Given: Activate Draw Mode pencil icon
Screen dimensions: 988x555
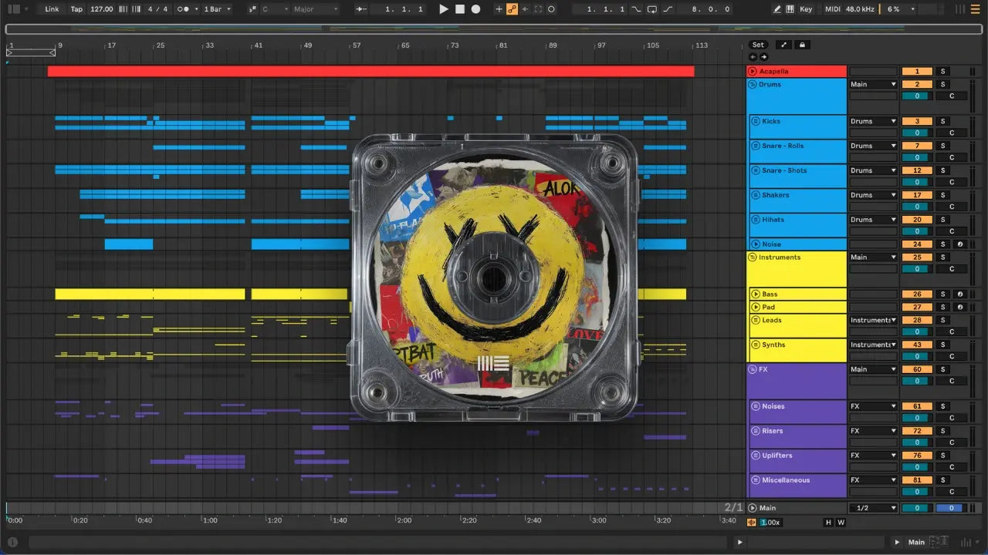Looking at the screenshot, I should click(777, 9).
